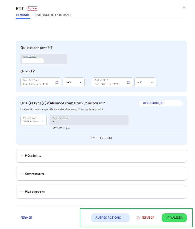Open the start date calendar picker icon
This screenshot has height=229, width=195.
[57, 82]
